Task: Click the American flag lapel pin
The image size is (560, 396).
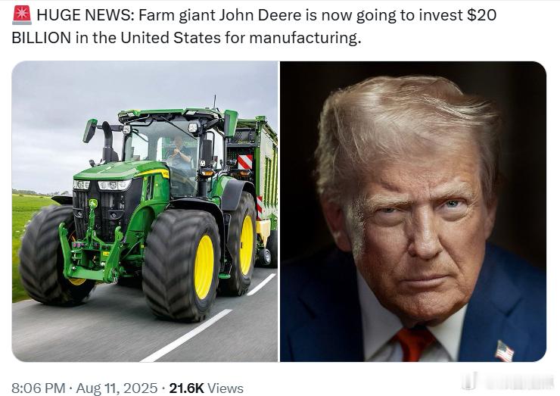Action: [x=504, y=351]
